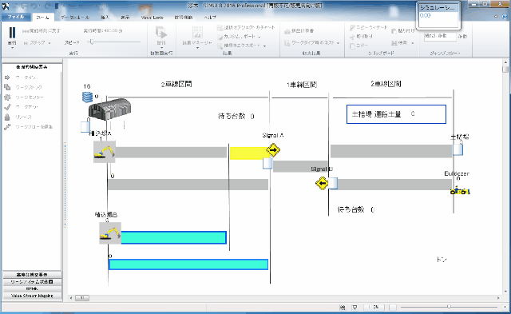Select the tunnel building image
Screen dimensions: 511x314
click(110, 109)
